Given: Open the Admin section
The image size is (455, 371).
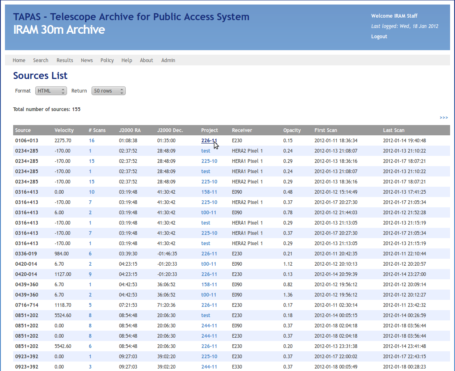Looking at the screenshot, I should click(168, 60).
